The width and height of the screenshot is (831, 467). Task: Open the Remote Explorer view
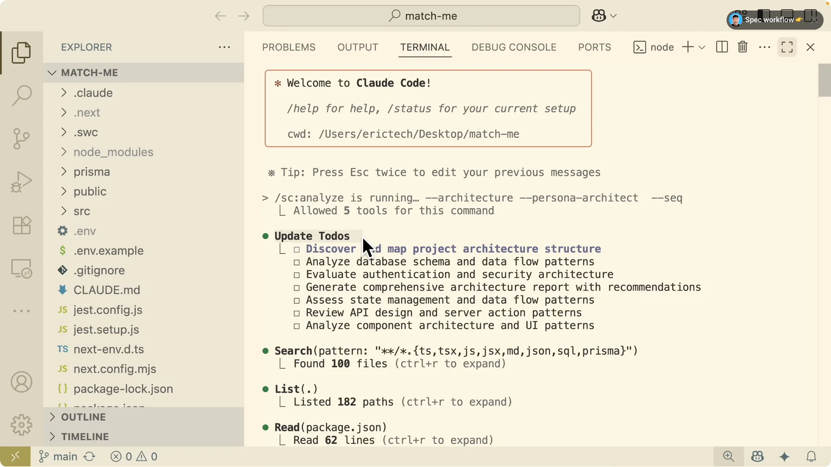coord(21,269)
